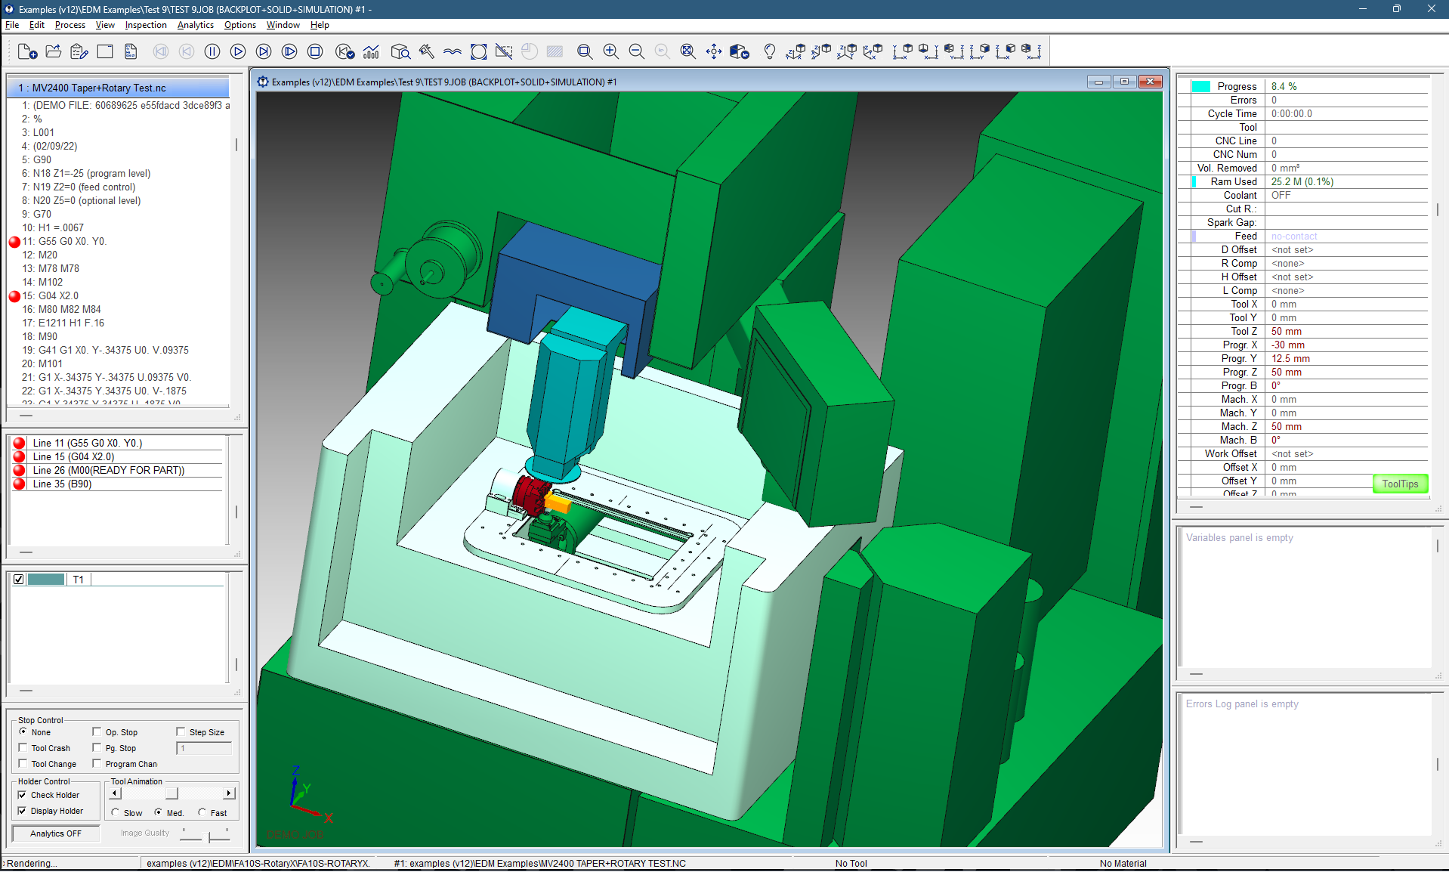Open the Inspection menu
The image size is (1449, 872).
145,25
